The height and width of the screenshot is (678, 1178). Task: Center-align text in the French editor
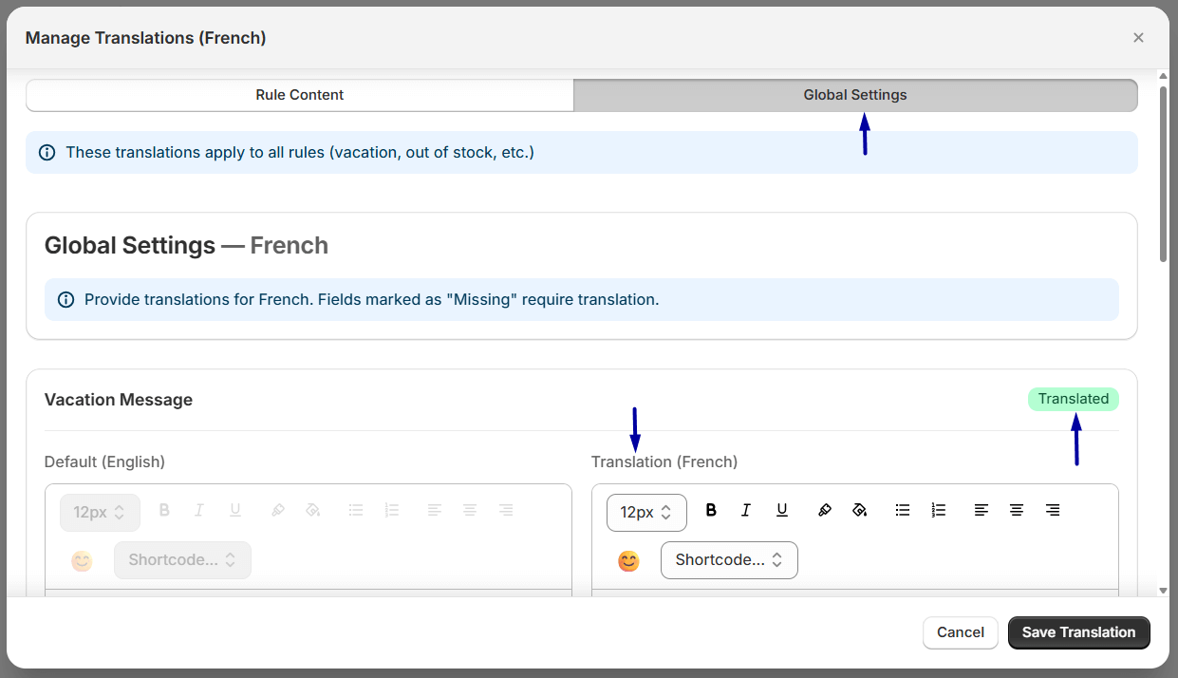pos(1017,510)
